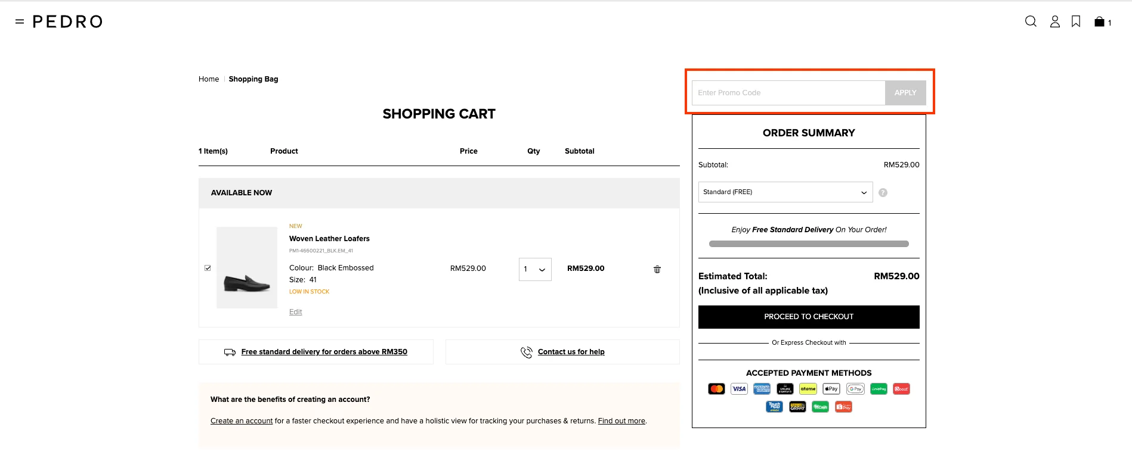Image resolution: width=1132 pixels, height=468 pixels.
Task: Click the Edit link under loafers
Action: pyautogui.click(x=296, y=312)
